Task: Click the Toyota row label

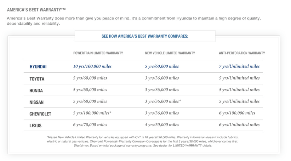Action: [x=37, y=79]
